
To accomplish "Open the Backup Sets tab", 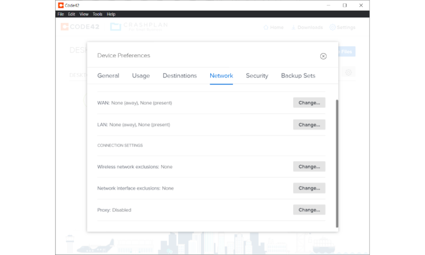I will 298,76.
